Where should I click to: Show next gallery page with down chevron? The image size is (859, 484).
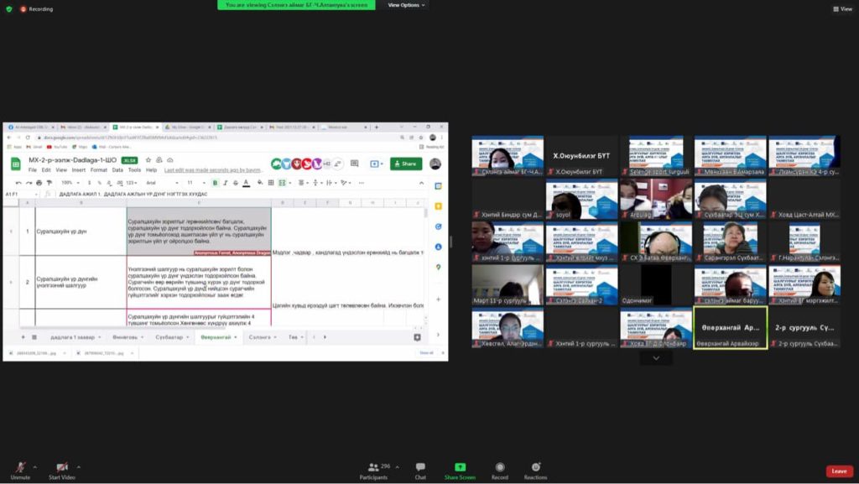pos(656,358)
